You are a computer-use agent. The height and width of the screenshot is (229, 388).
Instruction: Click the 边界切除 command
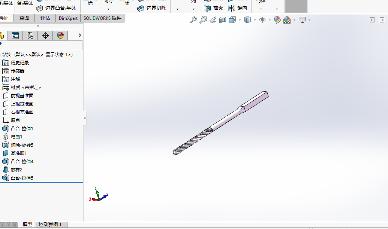click(x=152, y=8)
